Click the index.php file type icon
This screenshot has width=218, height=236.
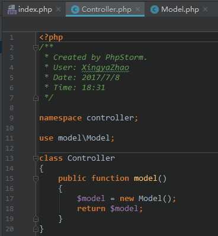[x=12, y=9]
